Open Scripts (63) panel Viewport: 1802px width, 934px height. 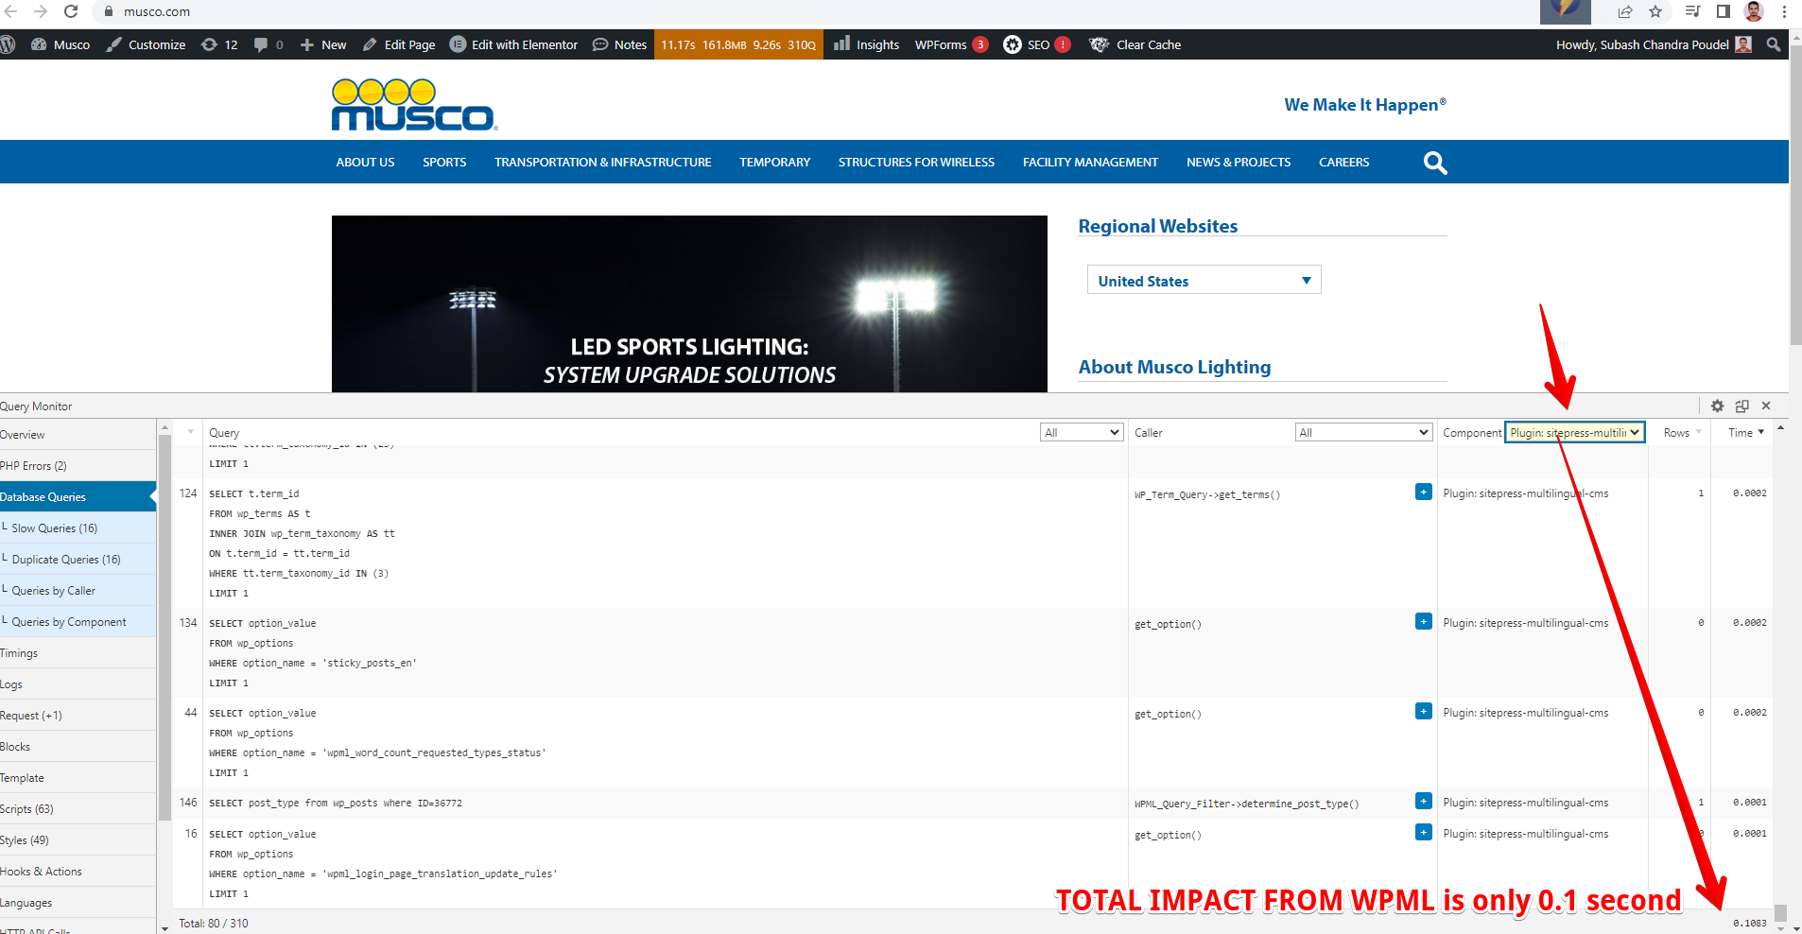click(78, 809)
